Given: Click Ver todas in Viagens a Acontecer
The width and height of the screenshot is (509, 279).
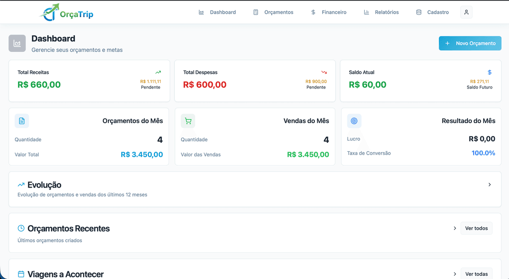Looking at the screenshot, I should click(476, 274).
